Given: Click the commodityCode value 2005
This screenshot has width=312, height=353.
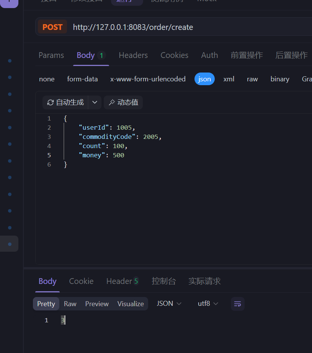Looking at the screenshot, I should click(151, 137).
